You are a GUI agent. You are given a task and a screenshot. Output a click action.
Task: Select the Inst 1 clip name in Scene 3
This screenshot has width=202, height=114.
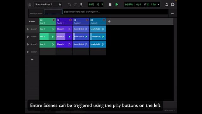coord(42,44)
